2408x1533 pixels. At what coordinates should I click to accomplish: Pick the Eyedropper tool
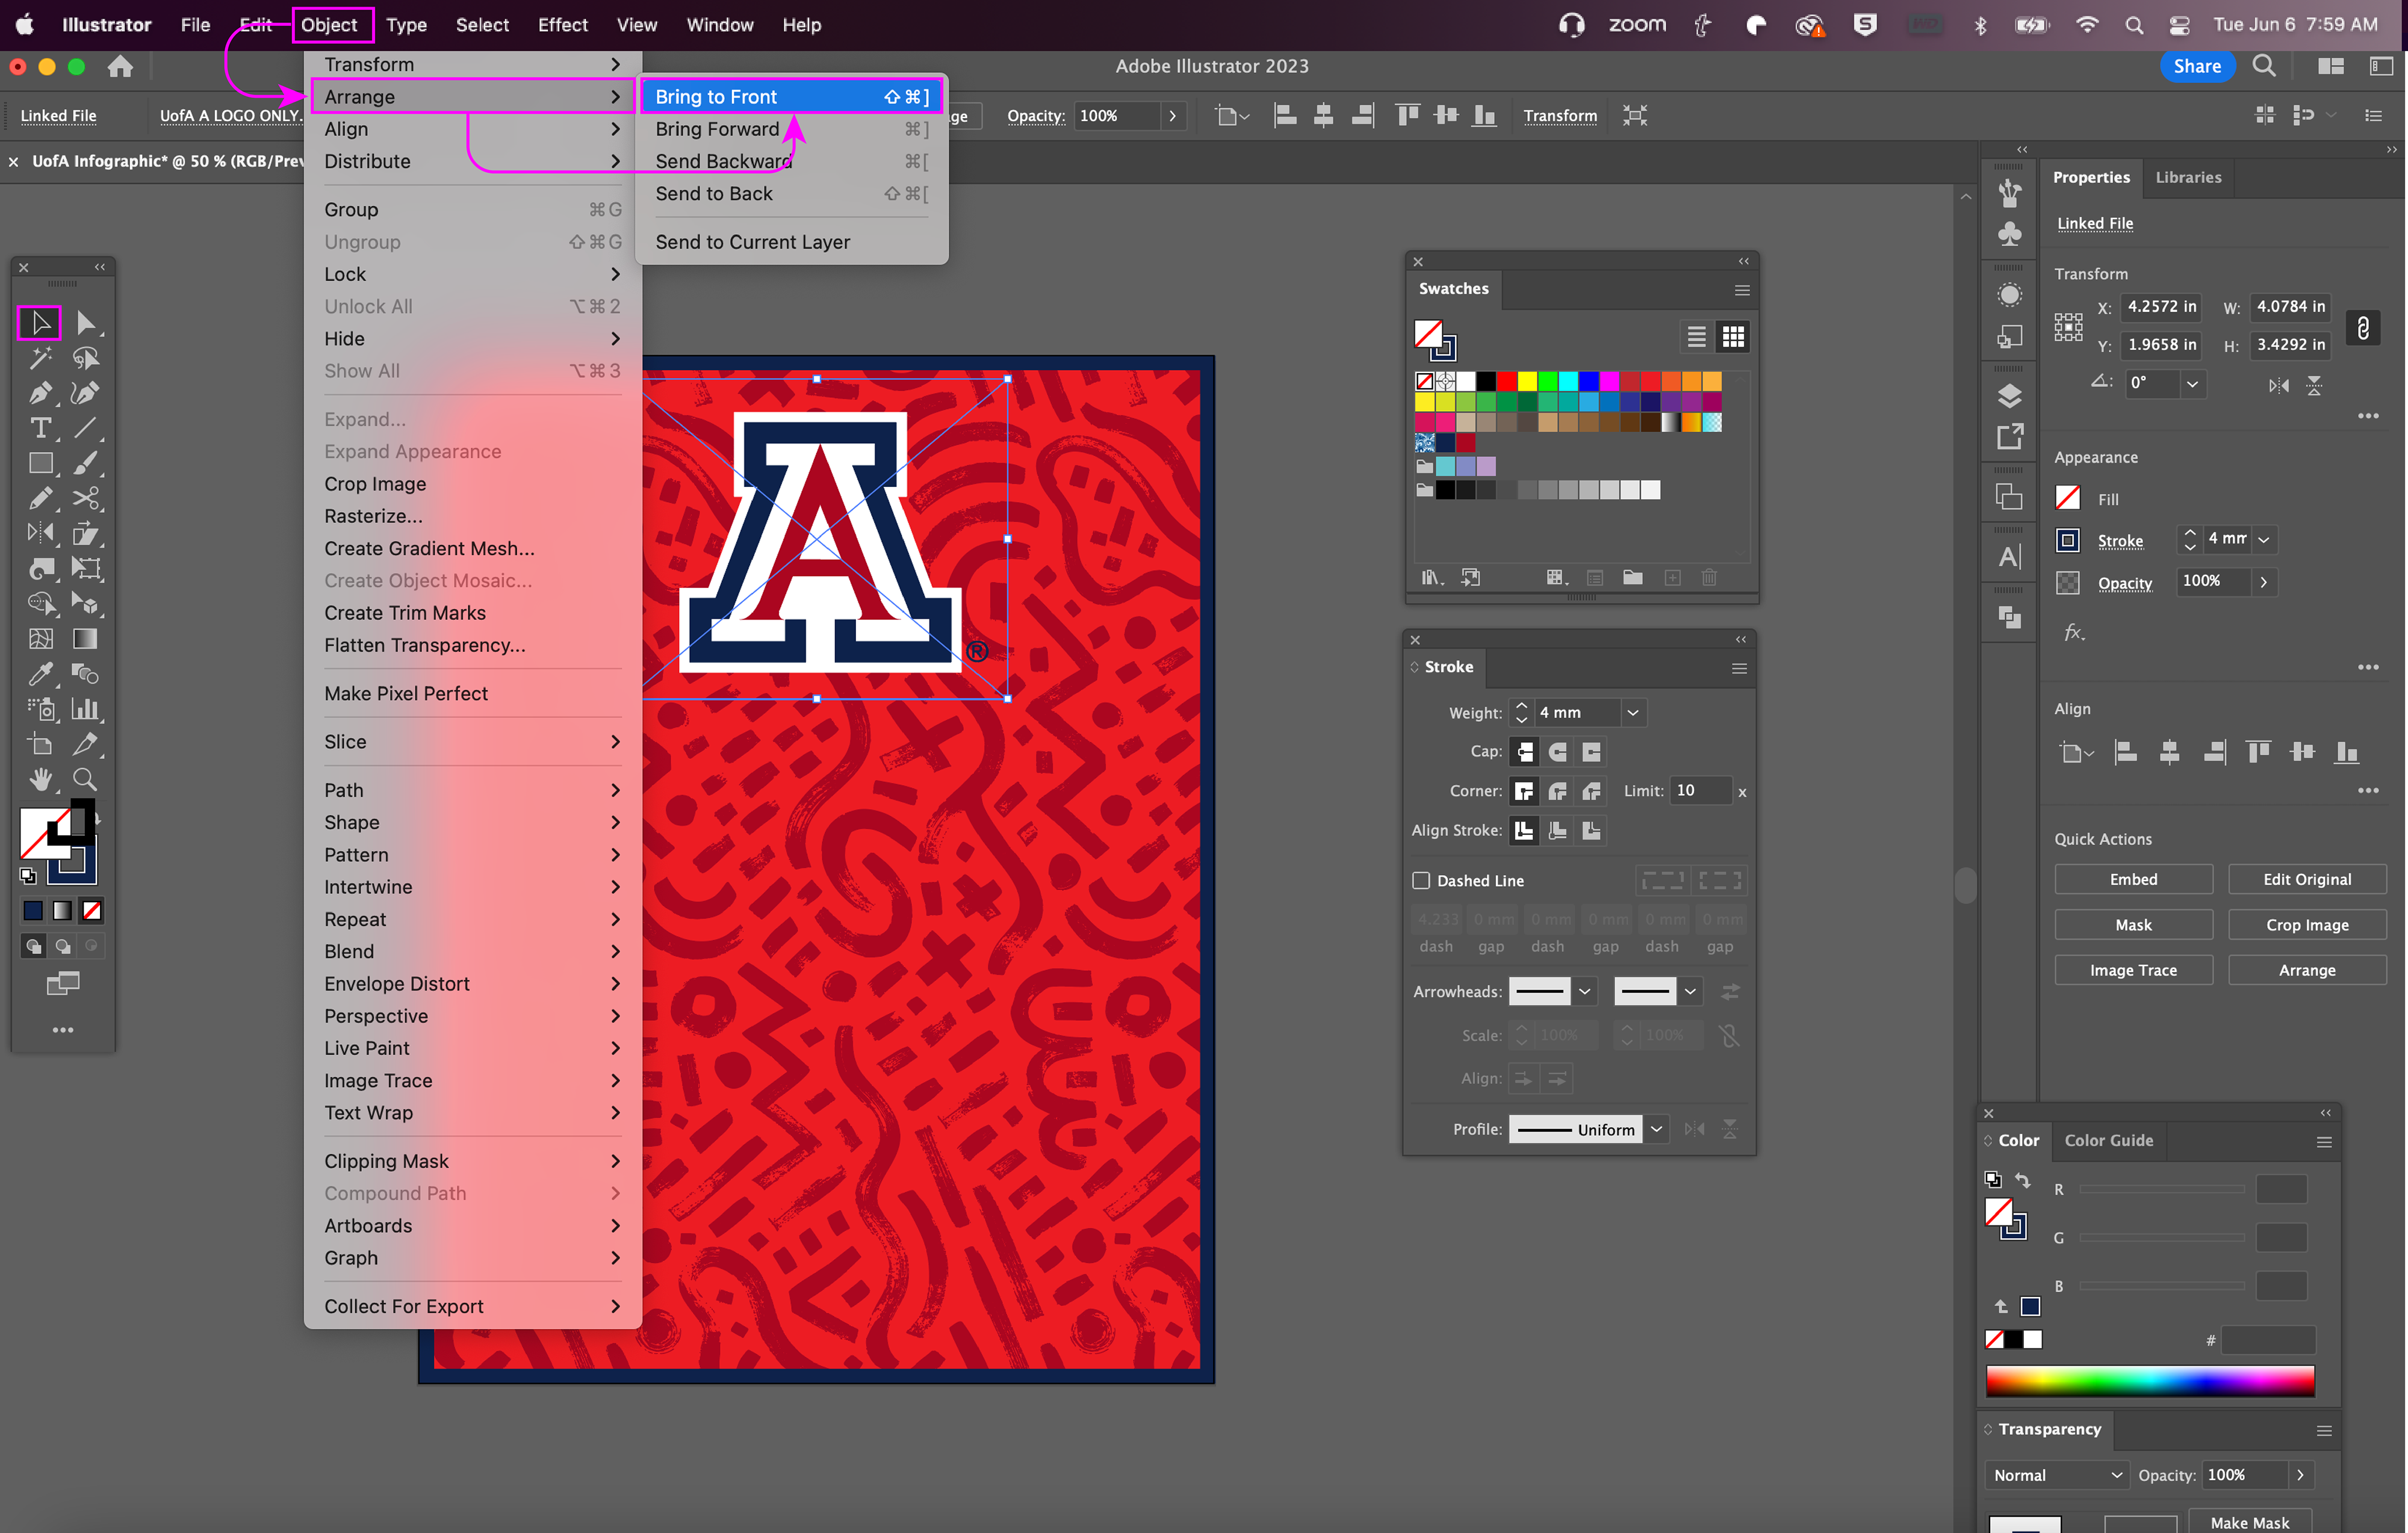(40, 674)
